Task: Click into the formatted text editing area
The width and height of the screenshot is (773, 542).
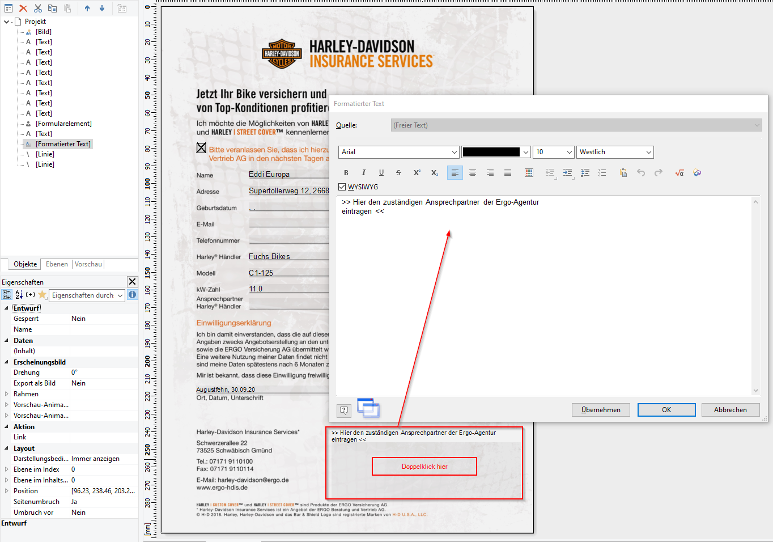Action: tap(544, 295)
